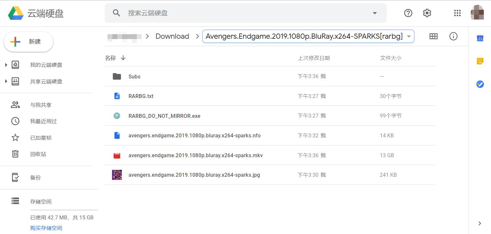Click the red .mkv video icon
This screenshot has width=491, height=234.
[117, 155]
